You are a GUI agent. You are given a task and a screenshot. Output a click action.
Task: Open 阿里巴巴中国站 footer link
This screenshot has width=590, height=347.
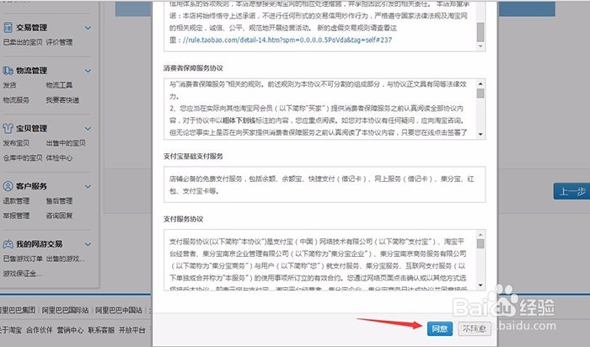point(119,310)
